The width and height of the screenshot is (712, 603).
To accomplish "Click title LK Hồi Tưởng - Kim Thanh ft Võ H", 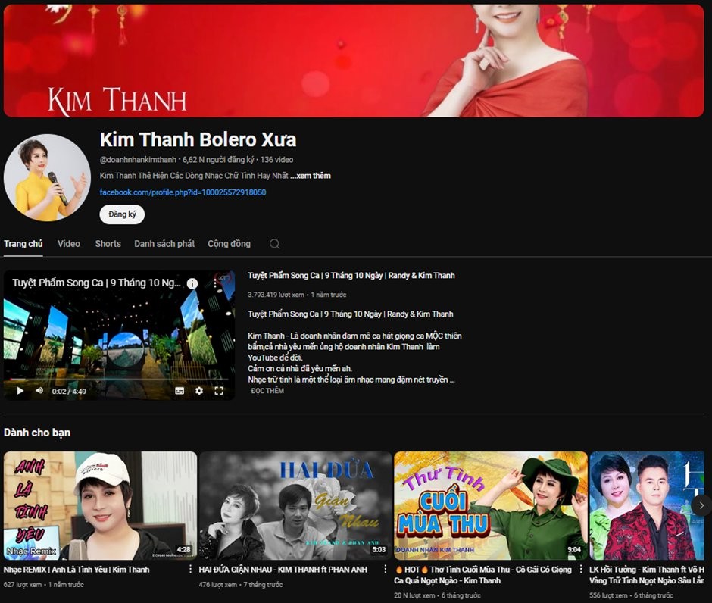I will click(x=647, y=575).
